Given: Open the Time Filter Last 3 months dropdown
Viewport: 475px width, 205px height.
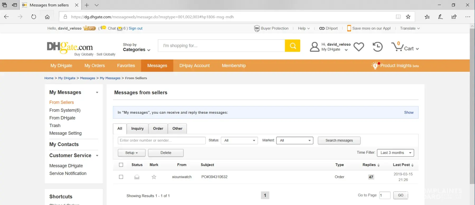Looking at the screenshot, I should click(x=395, y=153).
